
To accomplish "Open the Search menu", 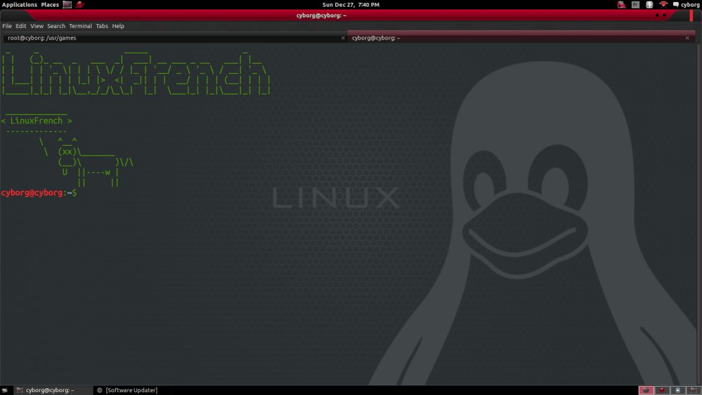I will click(x=56, y=26).
